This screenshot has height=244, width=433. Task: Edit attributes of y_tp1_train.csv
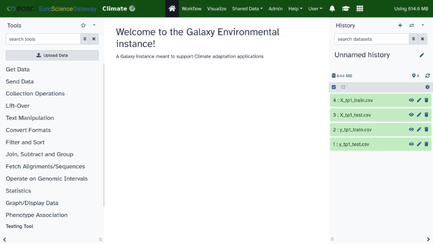[419, 129]
